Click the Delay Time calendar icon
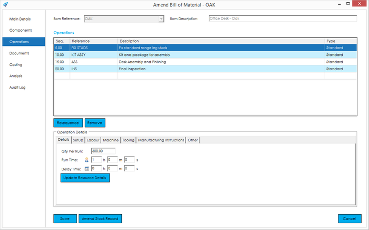Image resolution: width=369 pixels, height=230 pixels. pos(86,169)
